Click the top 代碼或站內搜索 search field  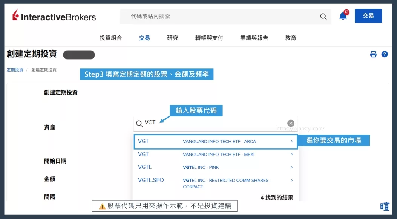pyautogui.click(x=222, y=17)
